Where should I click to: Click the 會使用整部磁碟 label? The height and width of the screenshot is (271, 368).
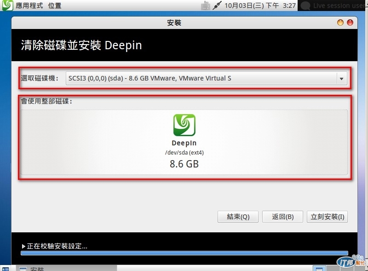(x=46, y=101)
